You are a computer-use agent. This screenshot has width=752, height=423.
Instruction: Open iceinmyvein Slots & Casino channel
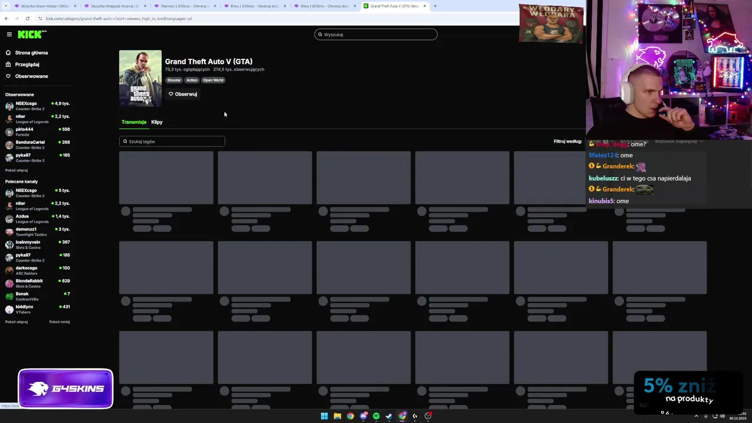click(38, 244)
